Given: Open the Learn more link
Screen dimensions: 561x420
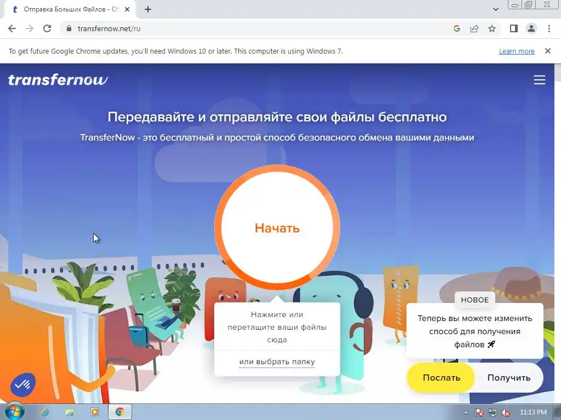Looking at the screenshot, I should [x=517, y=51].
